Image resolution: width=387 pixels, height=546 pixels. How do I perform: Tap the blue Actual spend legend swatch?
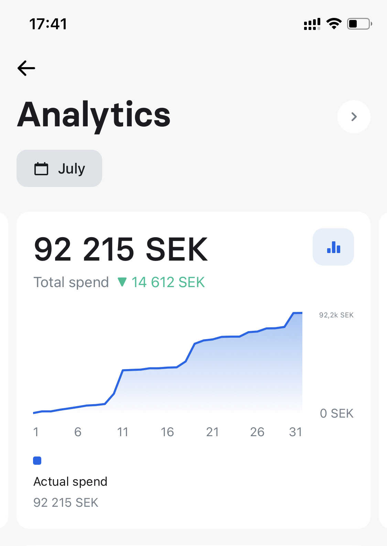37,461
